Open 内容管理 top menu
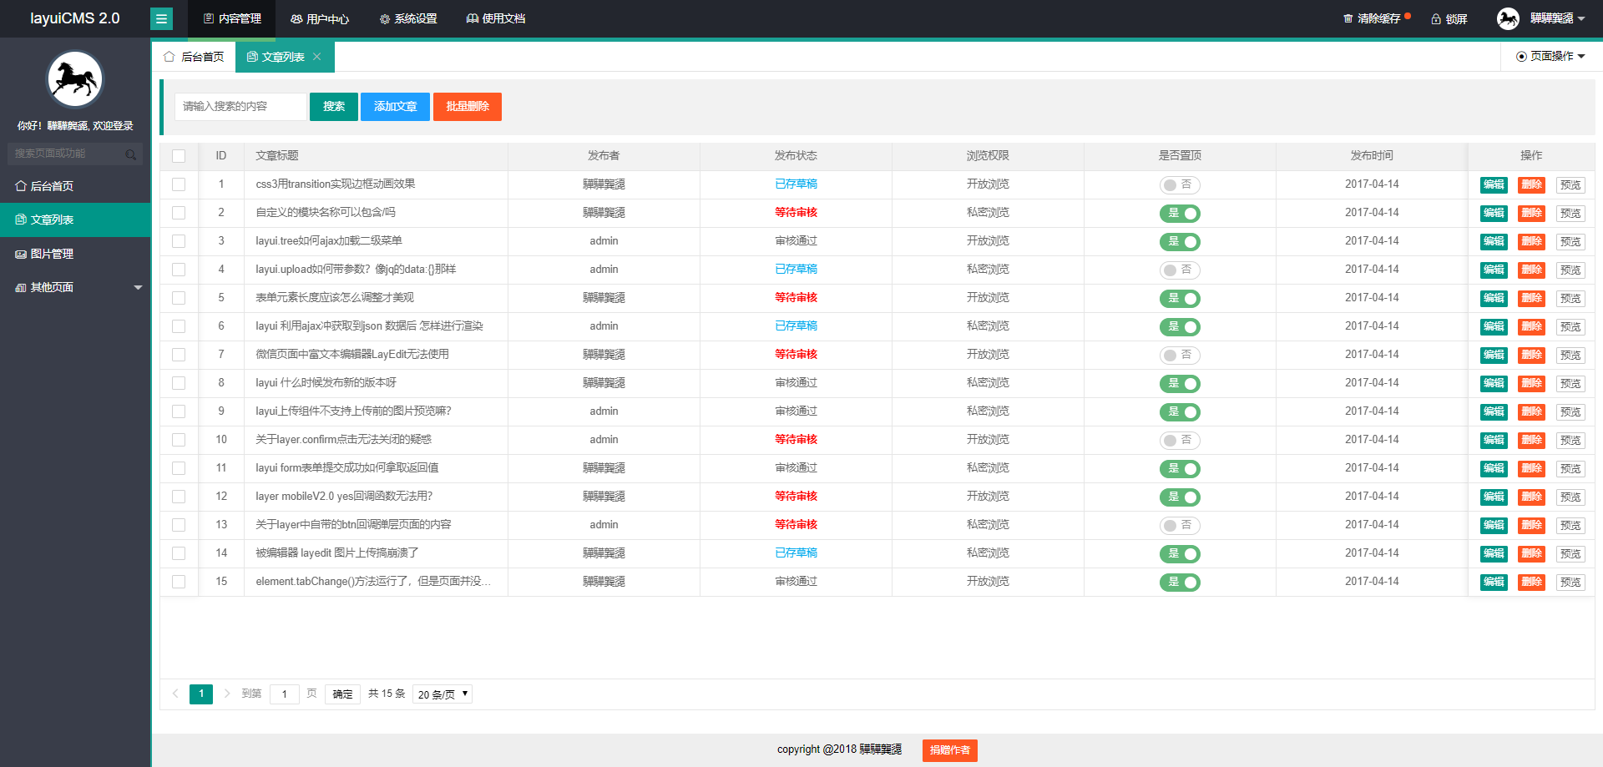This screenshot has width=1603, height=767. tap(232, 18)
